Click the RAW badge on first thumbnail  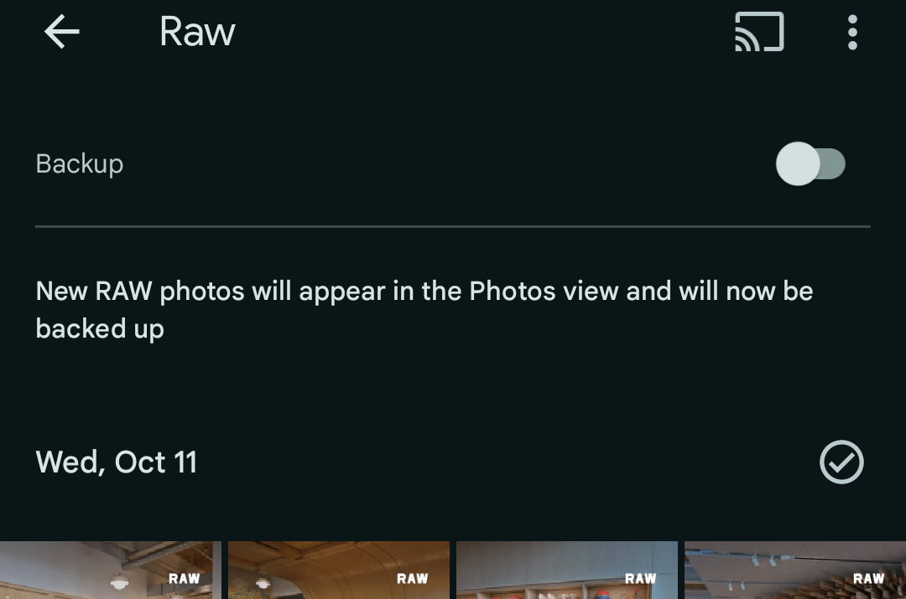click(x=184, y=578)
